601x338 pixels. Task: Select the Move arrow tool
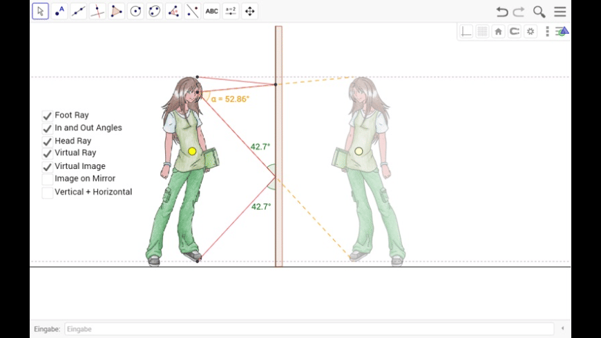[40, 11]
